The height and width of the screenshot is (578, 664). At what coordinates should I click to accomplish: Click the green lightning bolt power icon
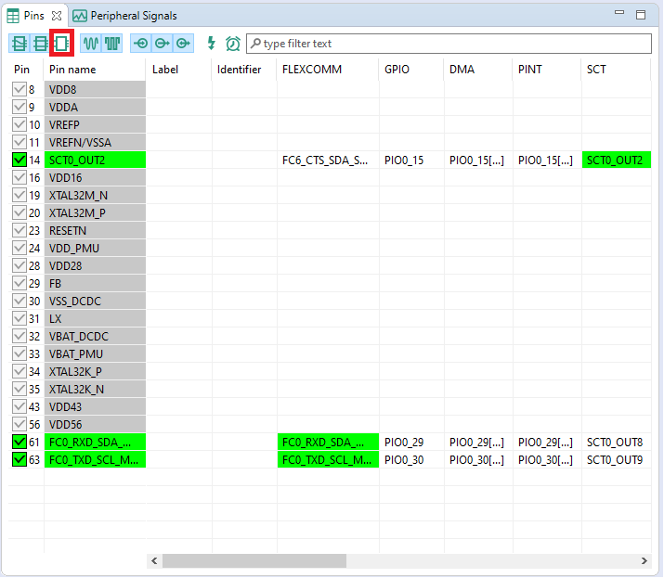click(211, 44)
